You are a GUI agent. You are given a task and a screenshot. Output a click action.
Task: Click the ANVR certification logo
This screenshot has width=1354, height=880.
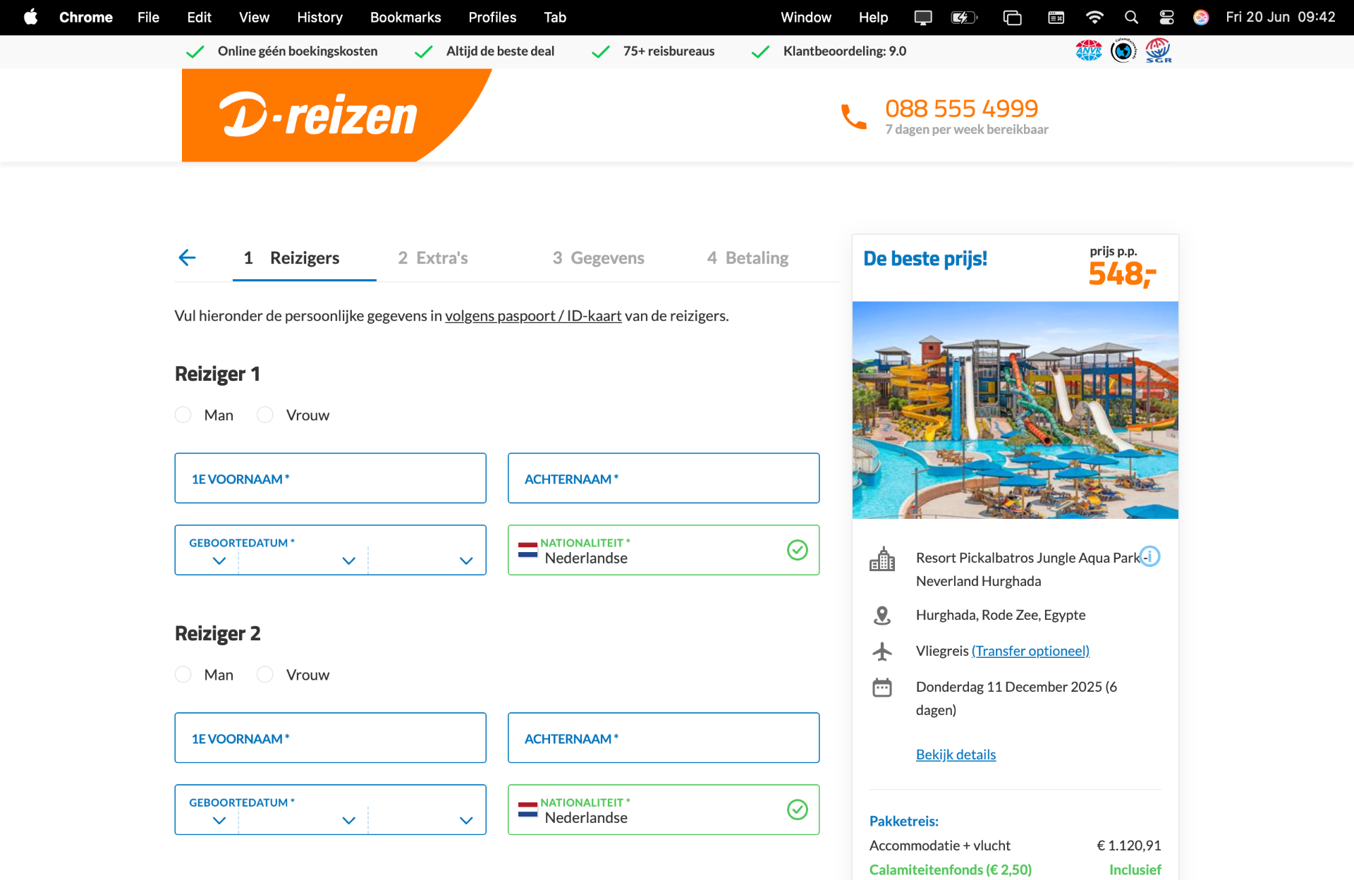tap(1088, 51)
